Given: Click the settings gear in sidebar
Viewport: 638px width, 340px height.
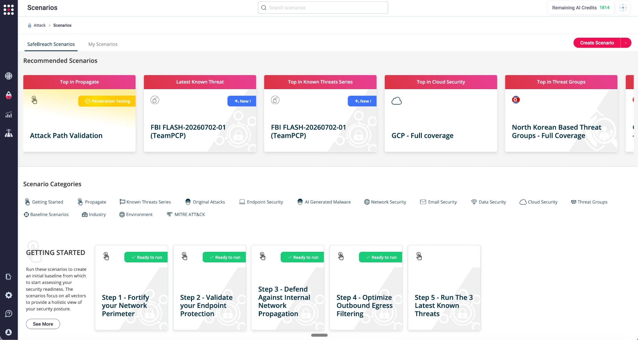Looking at the screenshot, I should pyautogui.click(x=9, y=295).
